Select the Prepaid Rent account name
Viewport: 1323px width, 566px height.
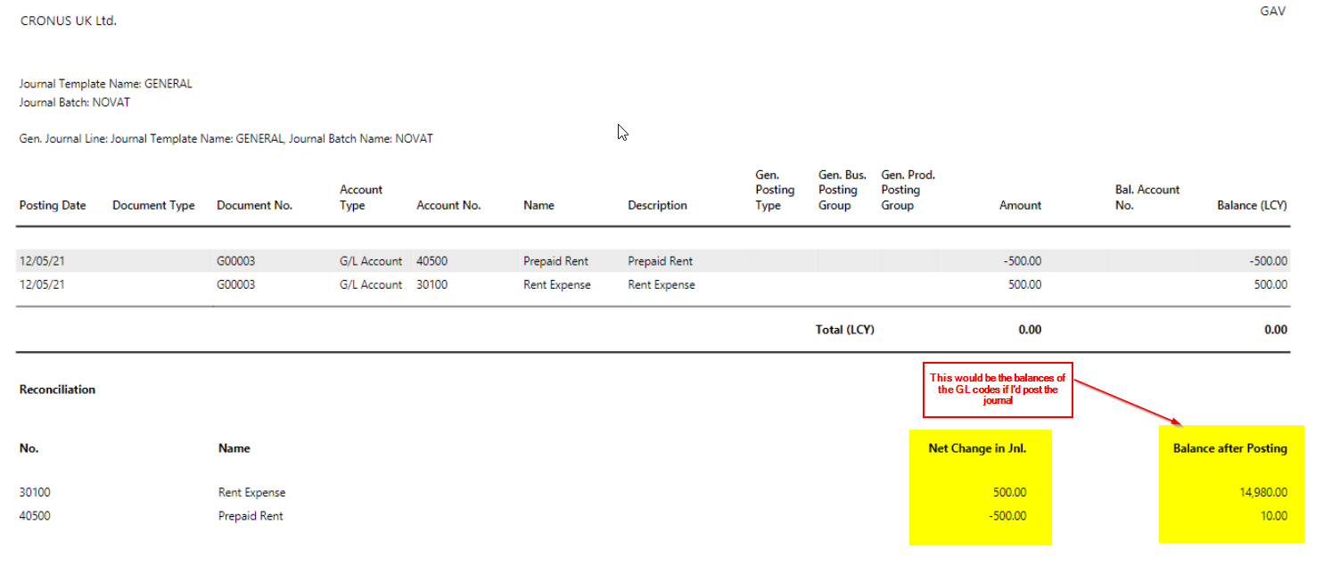556,260
